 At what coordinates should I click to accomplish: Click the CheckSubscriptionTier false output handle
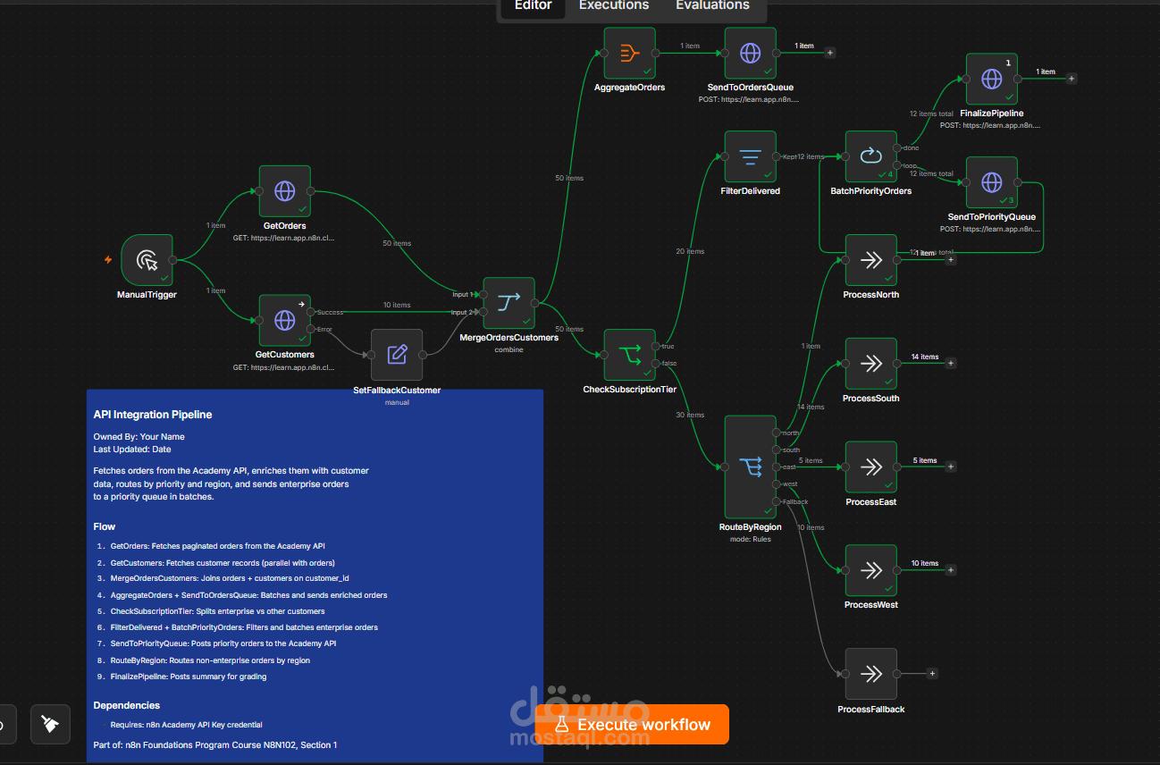click(x=655, y=364)
